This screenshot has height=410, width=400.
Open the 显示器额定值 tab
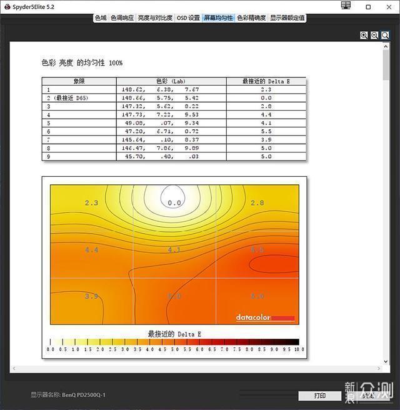tap(287, 17)
